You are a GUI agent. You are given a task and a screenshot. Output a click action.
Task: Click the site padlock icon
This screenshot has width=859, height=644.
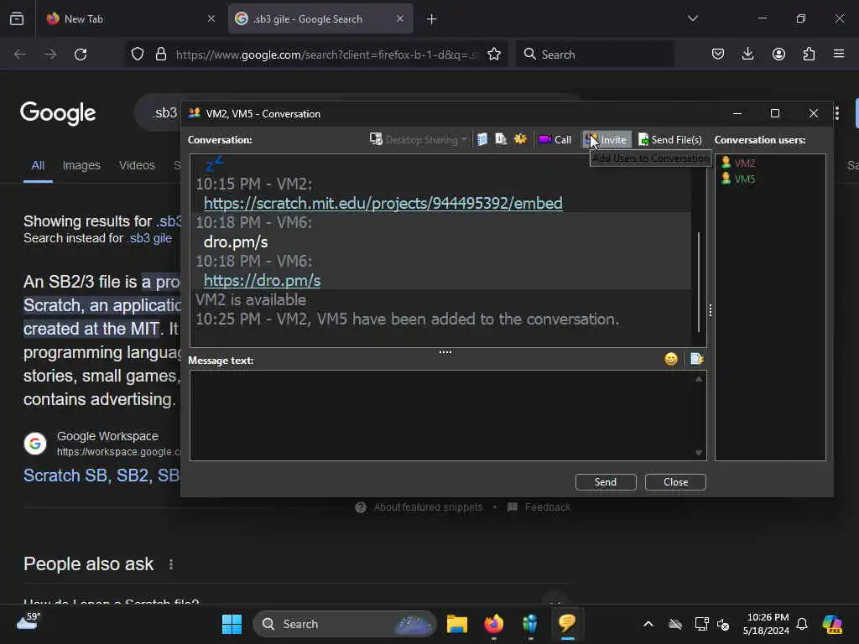click(161, 55)
